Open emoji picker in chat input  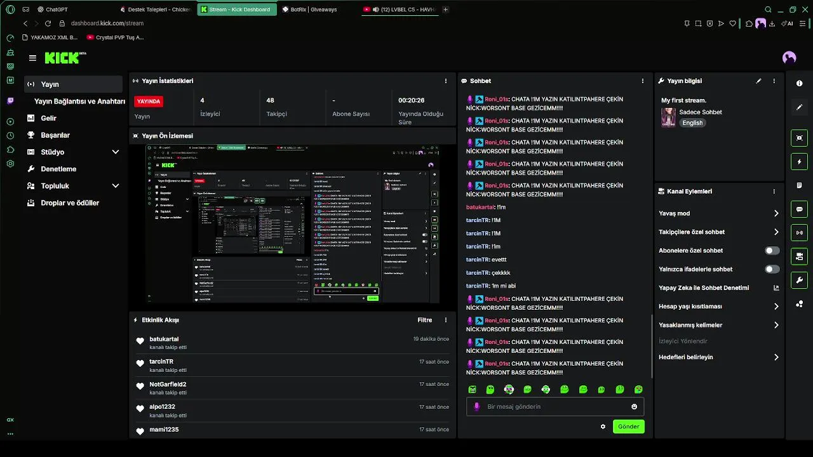point(634,407)
